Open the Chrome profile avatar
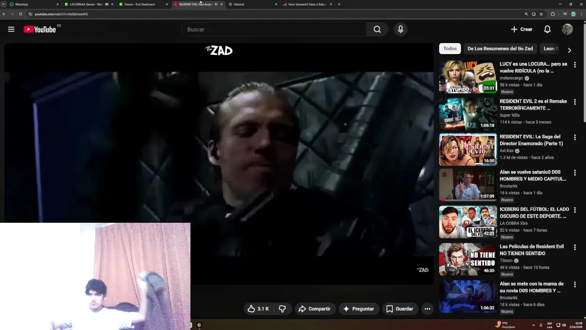 pyautogui.click(x=573, y=14)
